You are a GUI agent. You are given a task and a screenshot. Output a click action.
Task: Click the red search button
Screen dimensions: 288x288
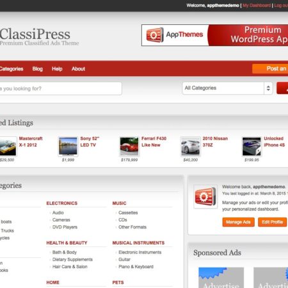pyautogui.click(x=282, y=88)
